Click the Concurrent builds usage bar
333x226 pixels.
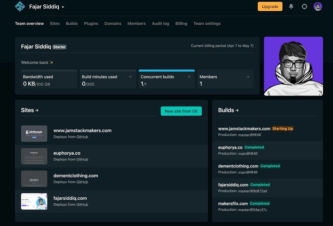(x=167, y=71)
